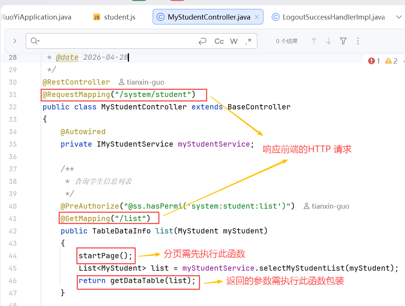Click the class icon on LogoutSuccessHandlerImpl tab
The height and width of the screenshot is (306, 405).
click(x=276, y=17)
